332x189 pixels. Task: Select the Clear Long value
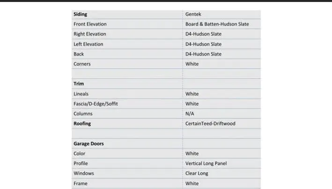click(197, 174)
